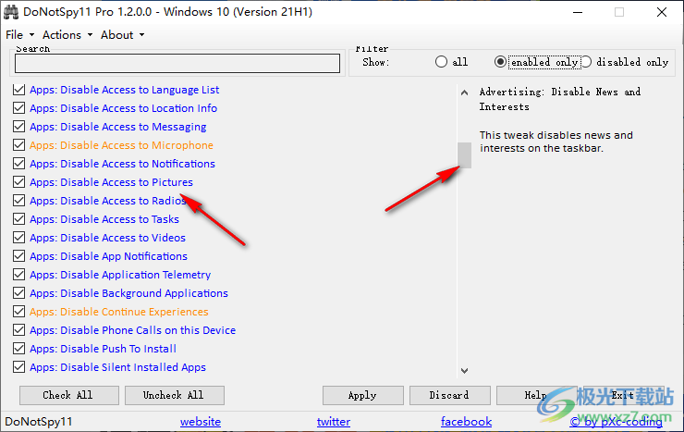Click the Search input field
This screenshot has height=432, width=684.
point(177,63)
